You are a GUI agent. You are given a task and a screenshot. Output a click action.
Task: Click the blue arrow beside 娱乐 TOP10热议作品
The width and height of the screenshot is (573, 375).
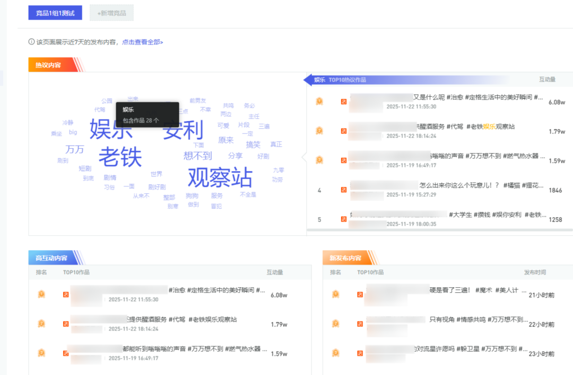(x=307, y=80)
